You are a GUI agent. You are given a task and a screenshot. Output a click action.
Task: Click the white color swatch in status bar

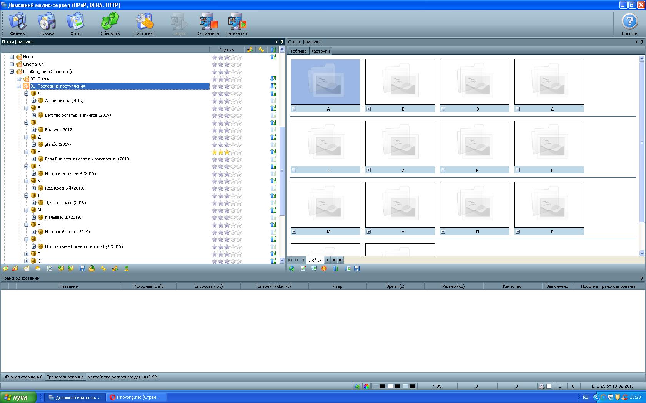coord(390,386)
